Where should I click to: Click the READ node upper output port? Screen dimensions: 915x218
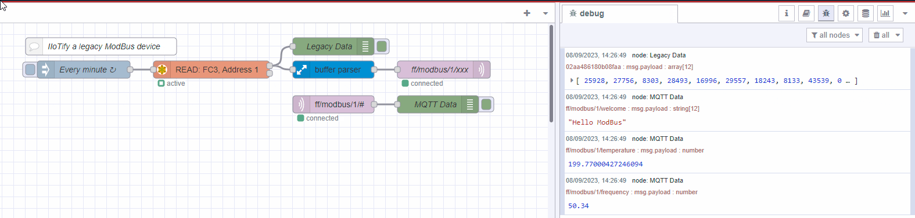[x=270, y=66]
